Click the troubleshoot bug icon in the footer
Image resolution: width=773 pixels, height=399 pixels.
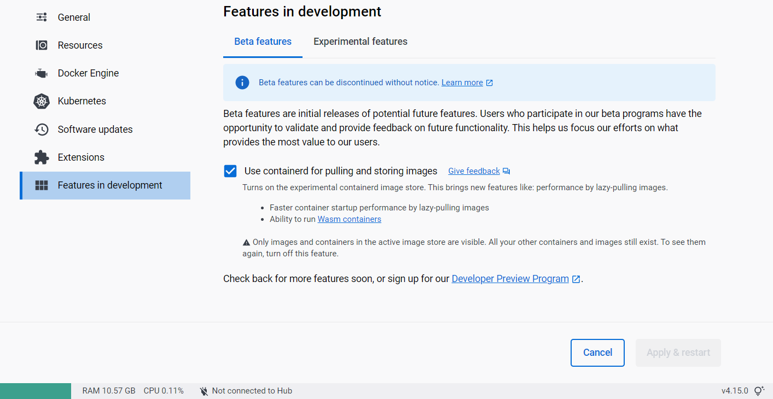pyautogui.click(x=760, y=390)
